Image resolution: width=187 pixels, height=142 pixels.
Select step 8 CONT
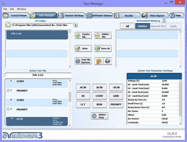[x=37, y=102]
